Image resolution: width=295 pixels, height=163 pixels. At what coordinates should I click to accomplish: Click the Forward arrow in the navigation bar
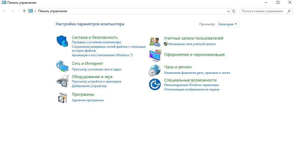pos(13,11)
